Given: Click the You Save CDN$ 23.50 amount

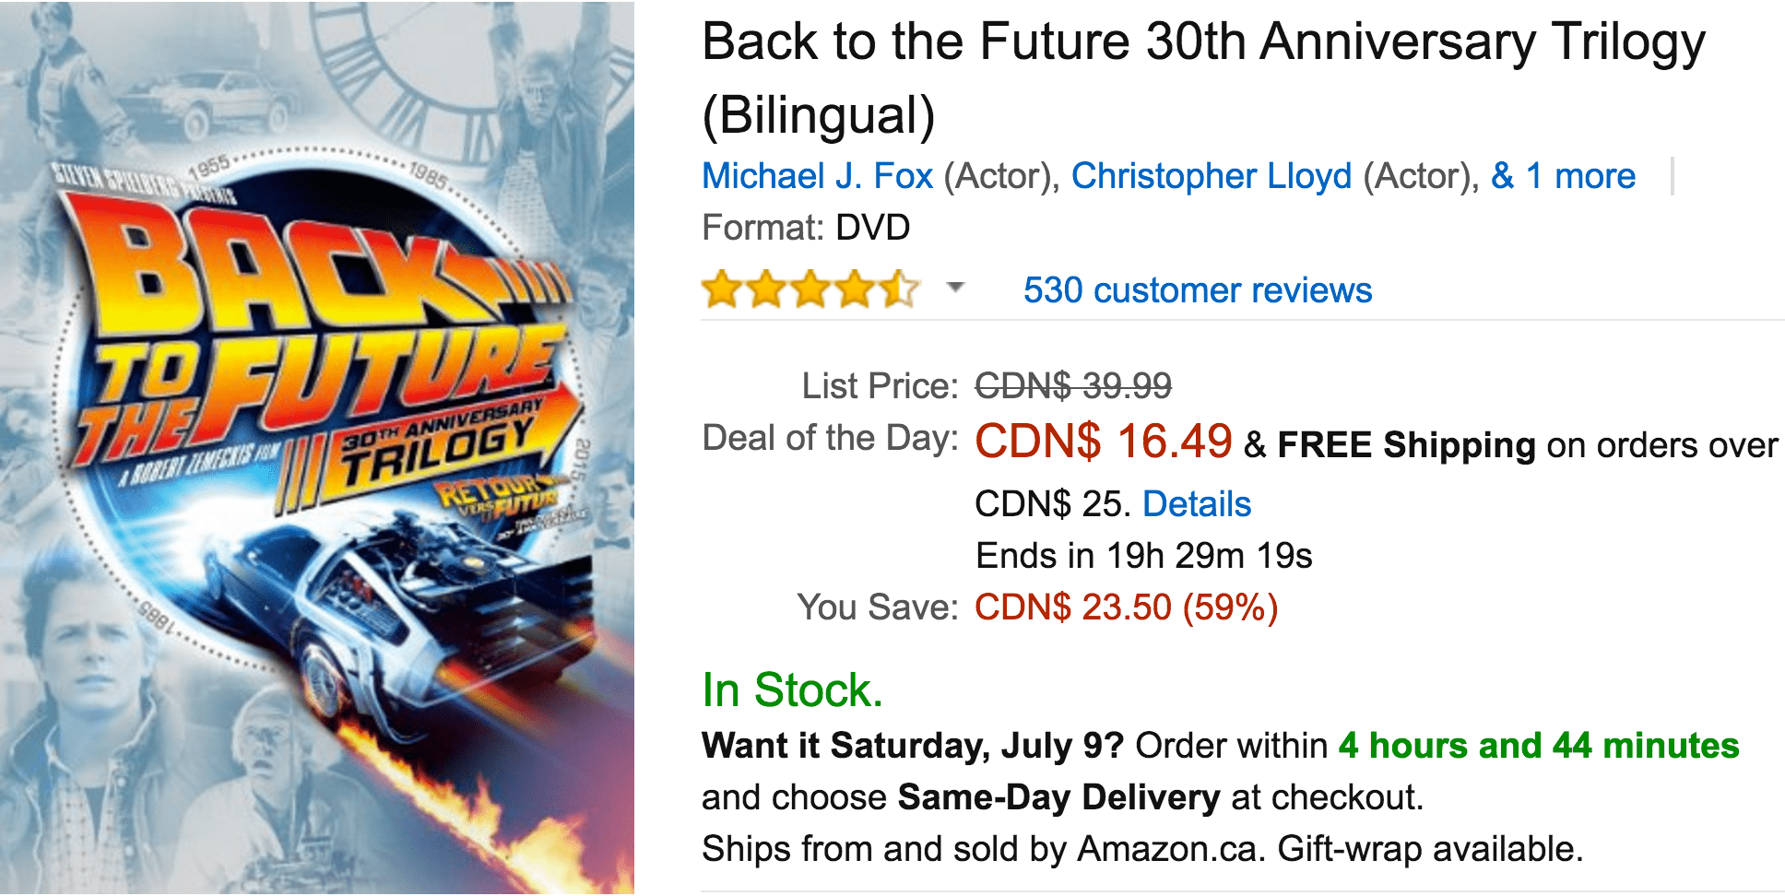Looking at the screenshot, I should (x=1127, y=607).
